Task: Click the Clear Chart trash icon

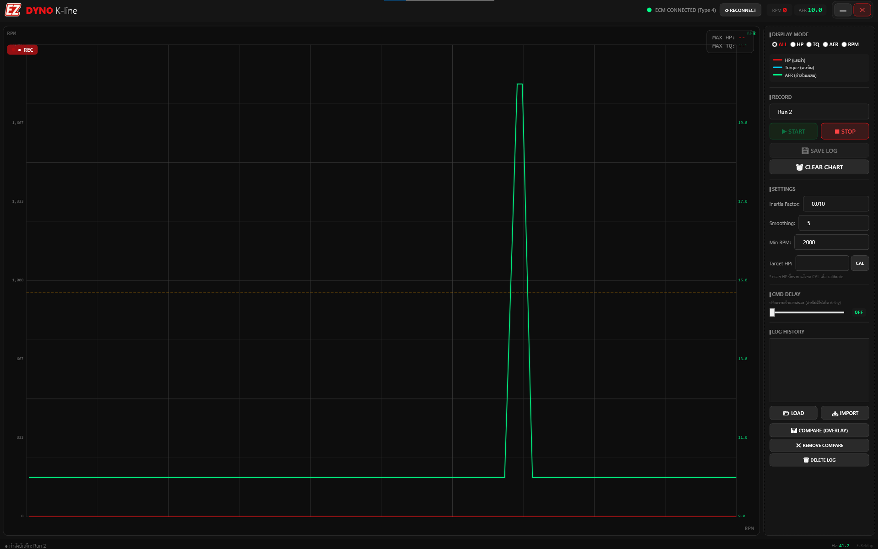Action: [x=800, y=167]
